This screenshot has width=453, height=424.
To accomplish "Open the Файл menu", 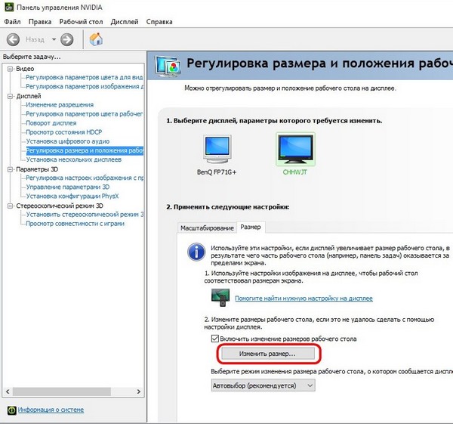I will (x=12, y=21).
